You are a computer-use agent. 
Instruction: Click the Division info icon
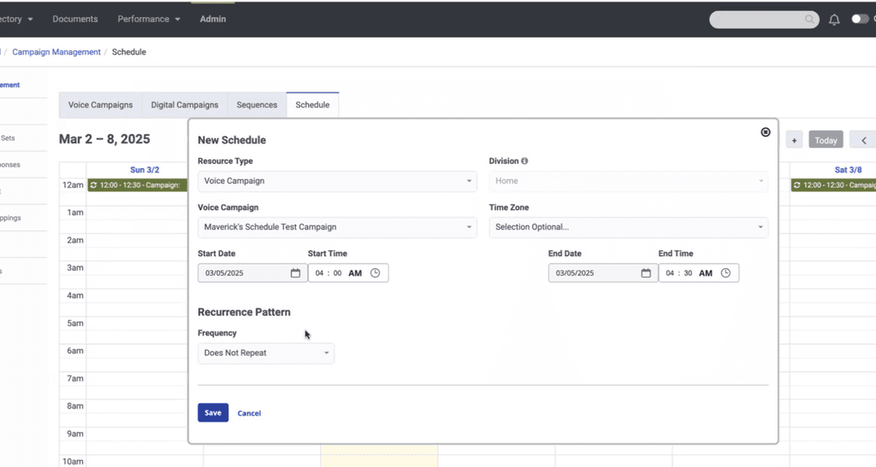point(524,161)
